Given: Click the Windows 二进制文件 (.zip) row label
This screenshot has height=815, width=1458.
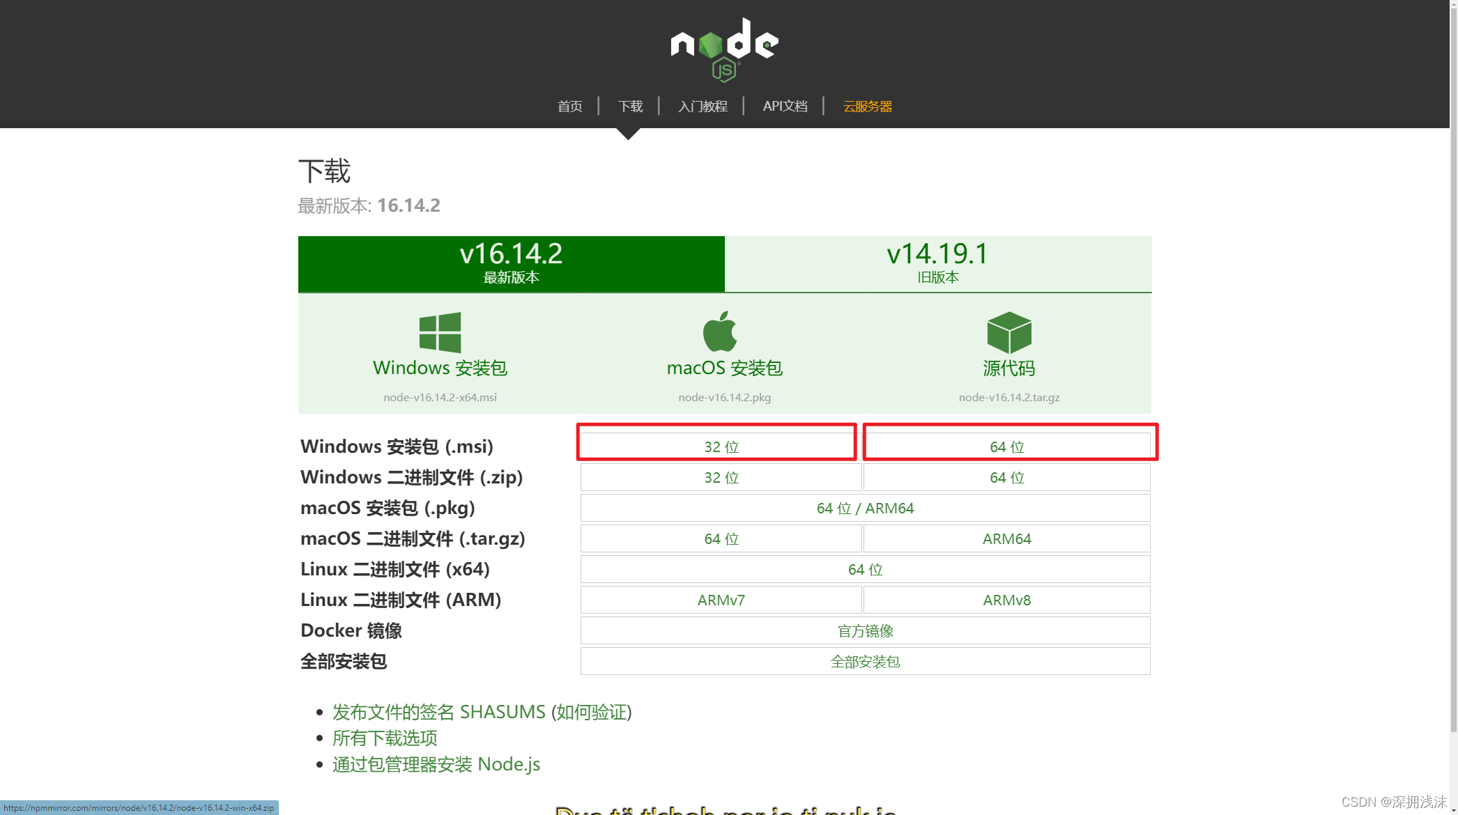Looking at the screenshot, I should (x=411, y=477).
